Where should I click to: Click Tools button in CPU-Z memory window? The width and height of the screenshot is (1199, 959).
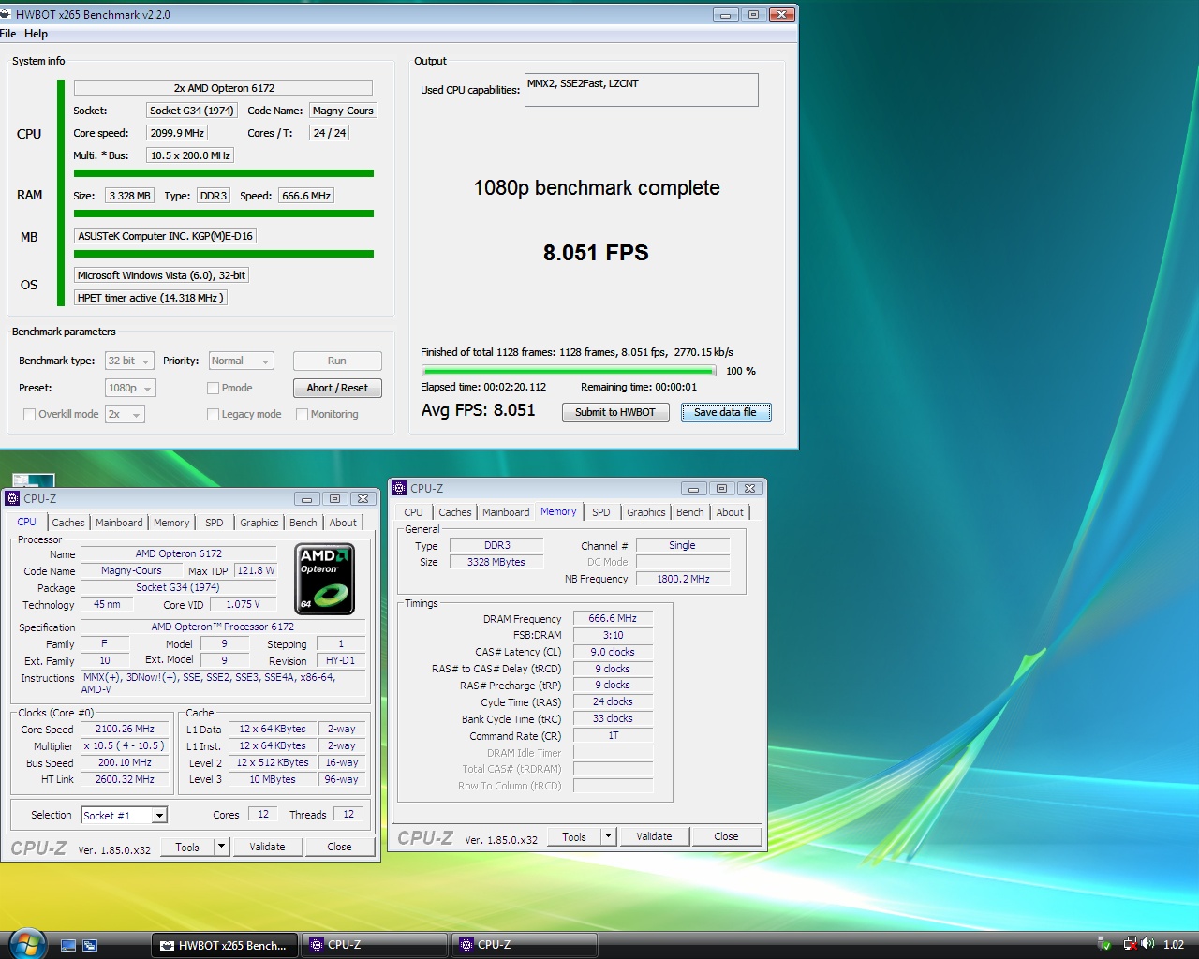[574, 836]
